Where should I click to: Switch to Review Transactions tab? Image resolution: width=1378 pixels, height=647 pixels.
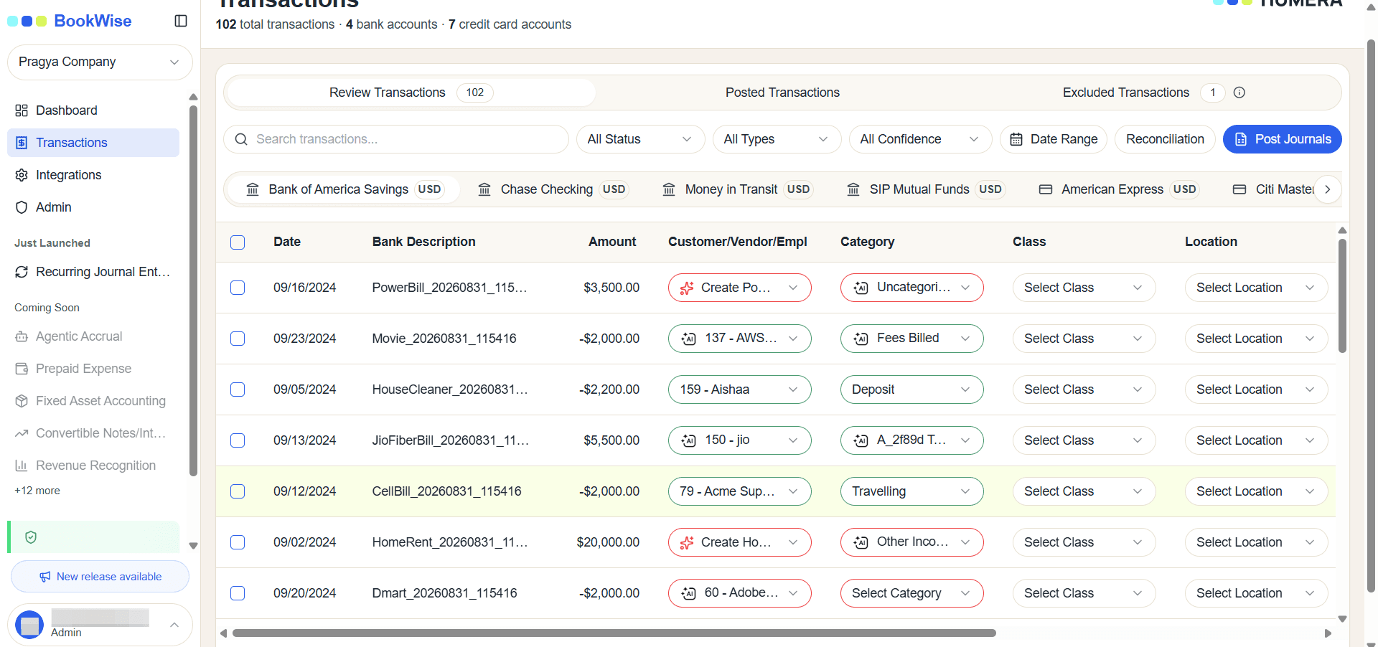pyautogui.click(x=411, y=93)
